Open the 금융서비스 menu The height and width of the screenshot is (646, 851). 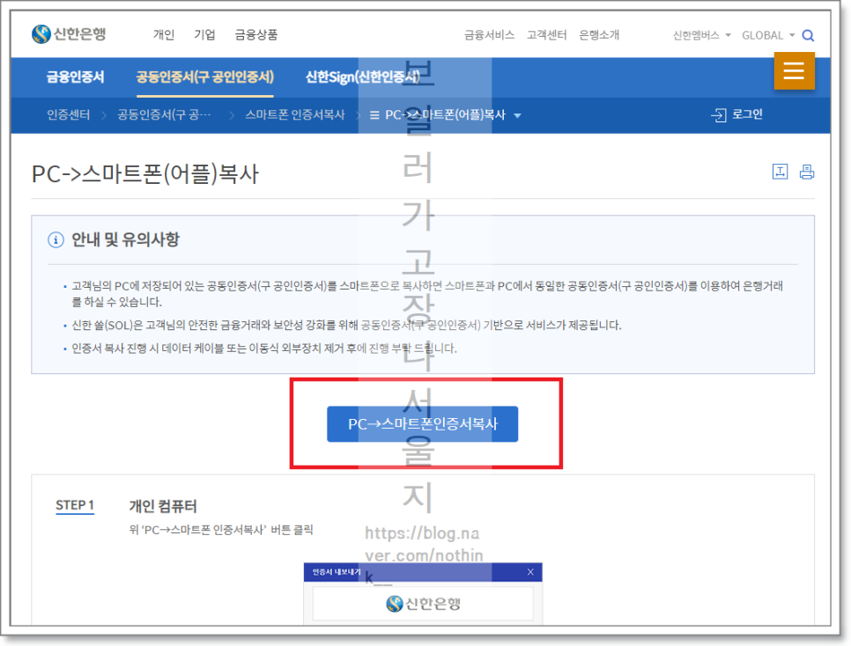489,35
